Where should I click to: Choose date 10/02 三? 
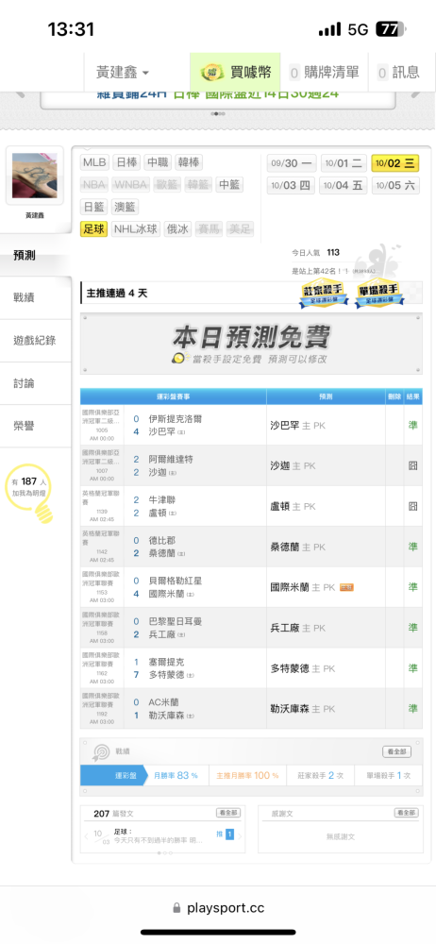coord(395,163)
